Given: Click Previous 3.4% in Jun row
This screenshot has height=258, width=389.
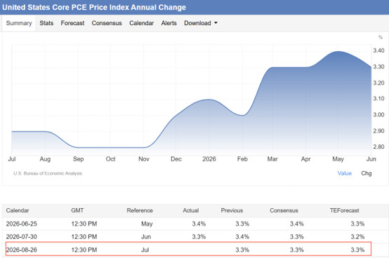Looking at the screenshot, I should 242,237.
